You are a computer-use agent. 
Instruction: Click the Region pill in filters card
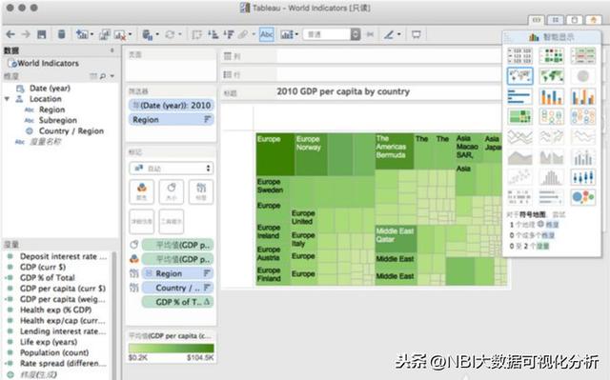click(x=172, y=120)
